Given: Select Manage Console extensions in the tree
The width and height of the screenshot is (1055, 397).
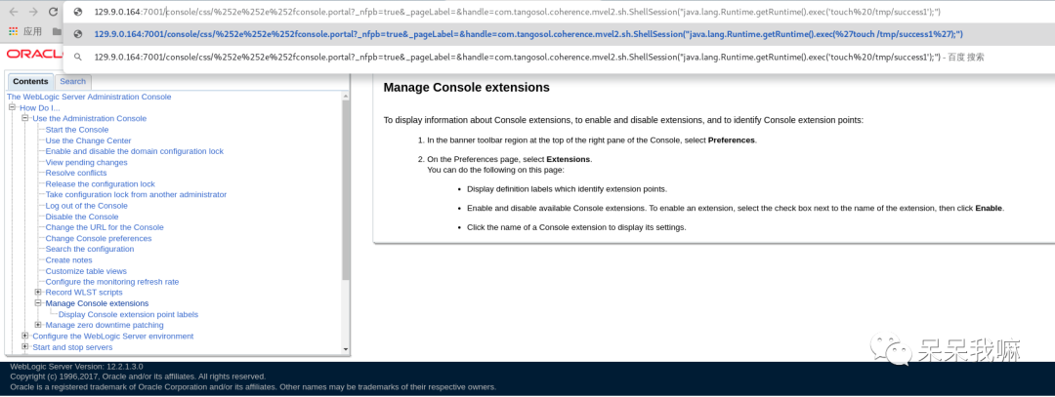Looking at the screenshot, I should pos(97,303).
